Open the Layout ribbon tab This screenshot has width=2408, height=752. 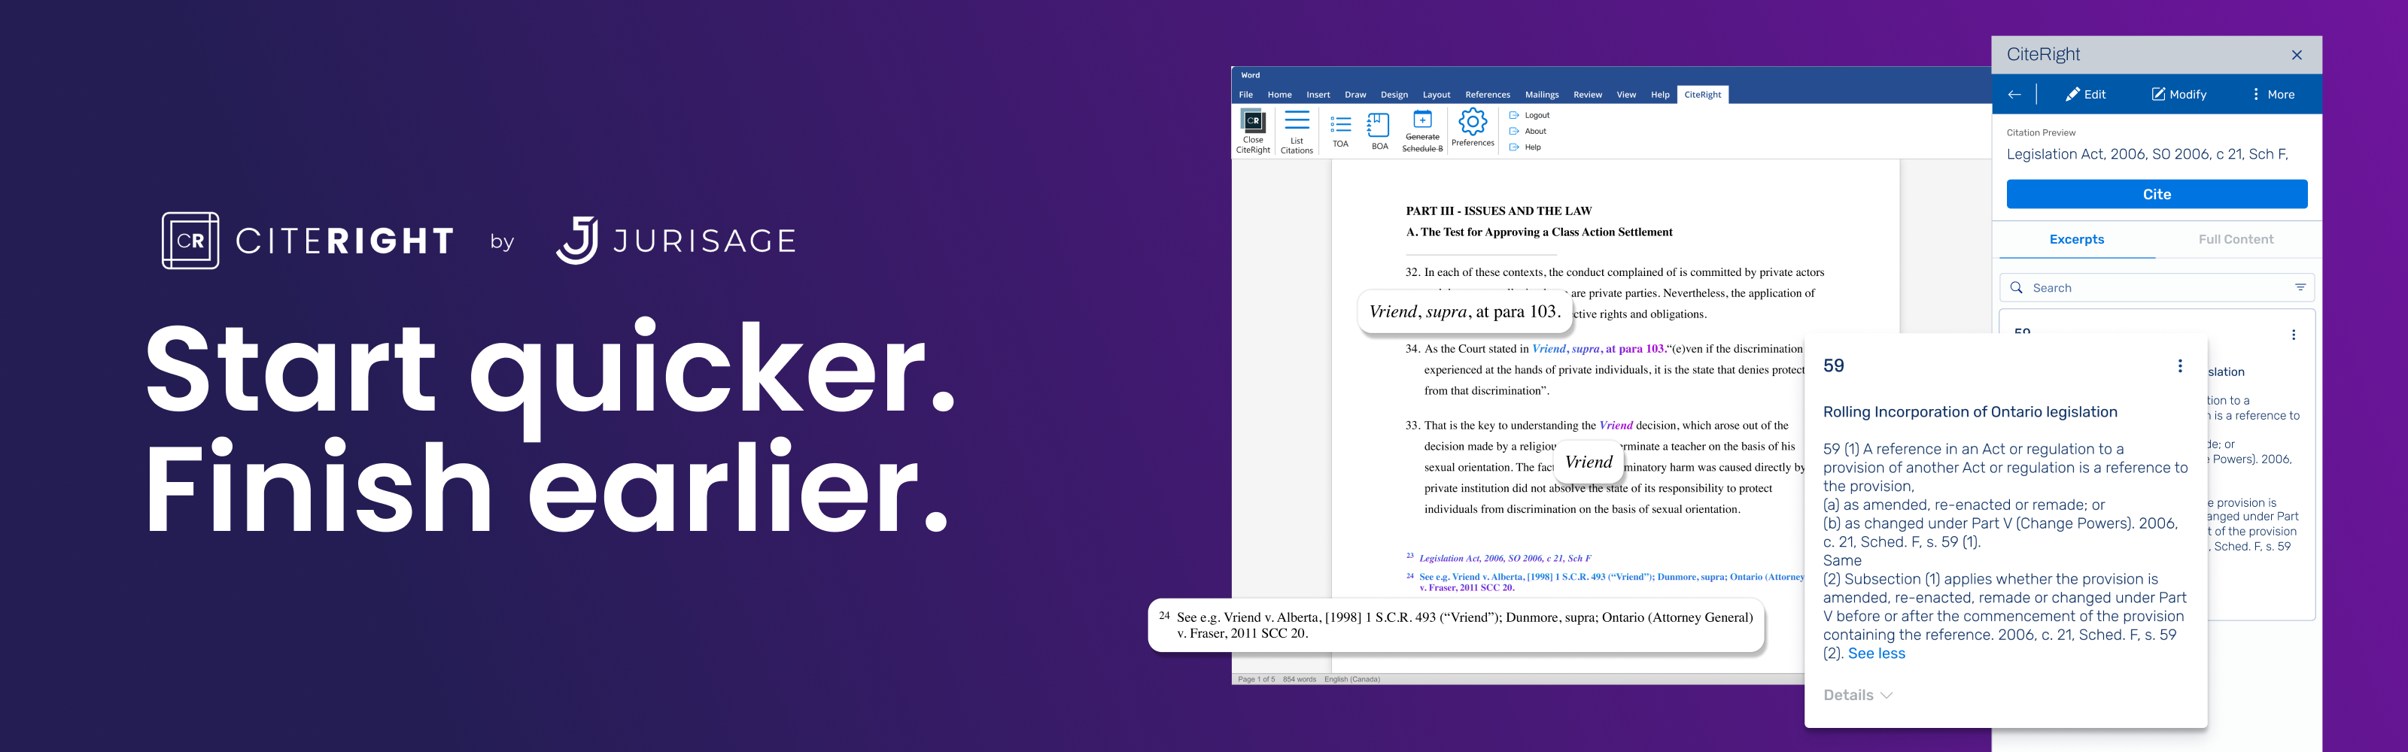pyautogui.click(x=1436, y=94)
